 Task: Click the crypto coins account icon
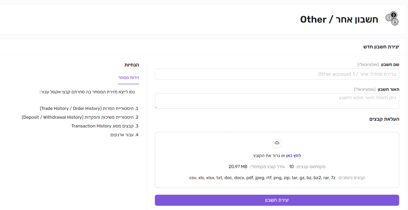pyautogui.click(x=392, y=19)
